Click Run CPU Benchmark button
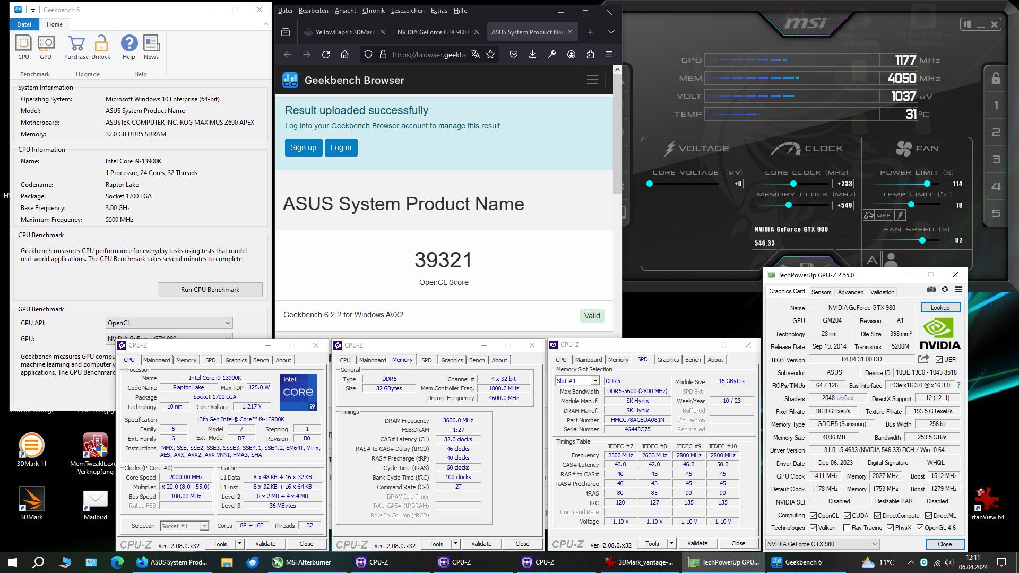 [x=210, y=290]
